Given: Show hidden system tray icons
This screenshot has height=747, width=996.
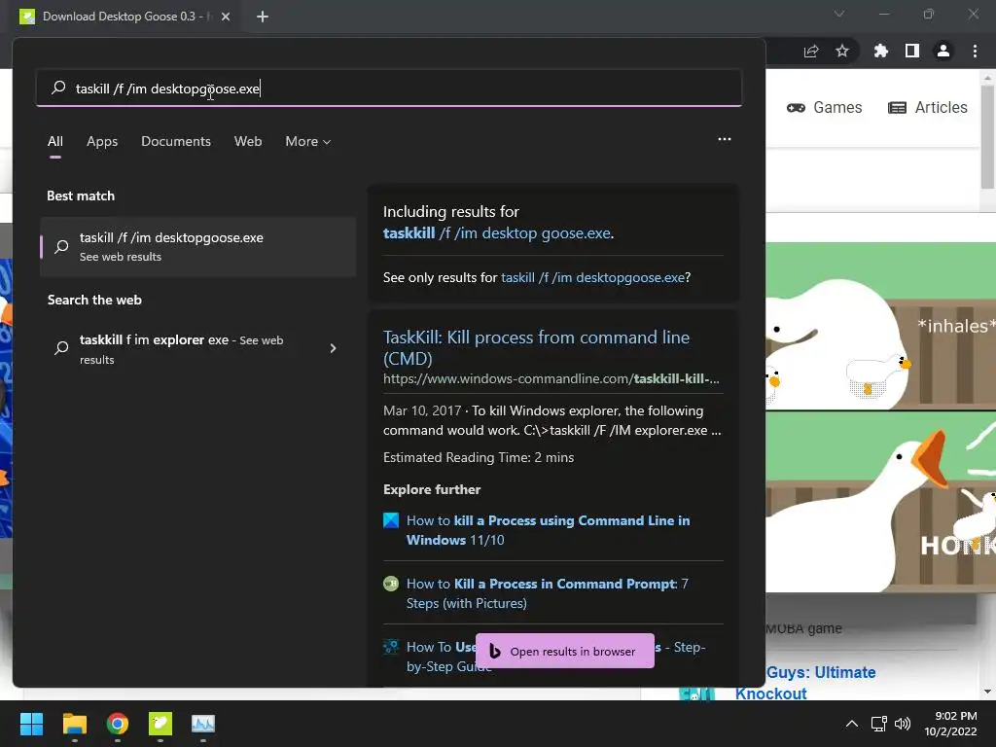Looking at the screenshot, I should 852,724.
